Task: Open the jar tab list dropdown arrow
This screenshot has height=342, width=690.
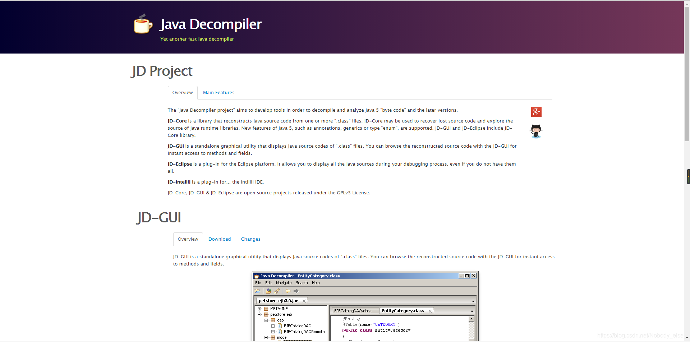Action: (473, 301)
